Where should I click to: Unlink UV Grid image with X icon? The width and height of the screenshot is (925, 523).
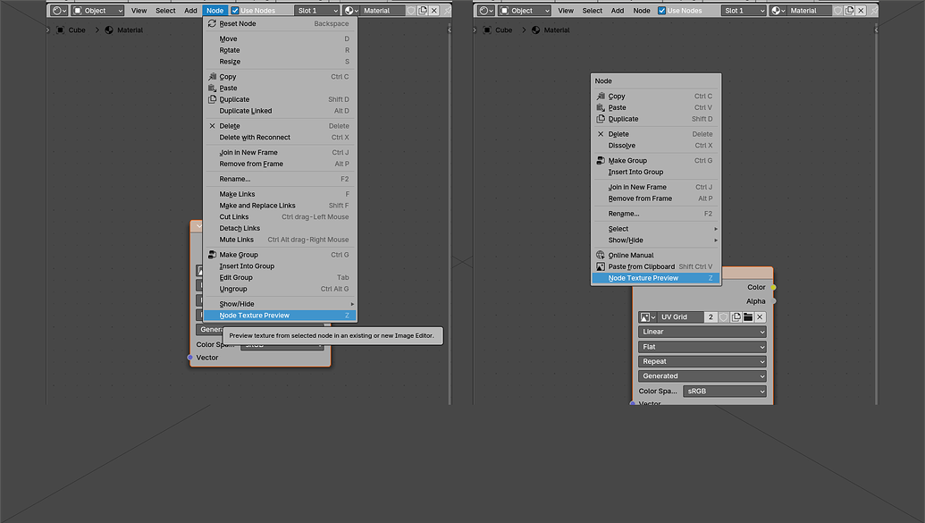[x=760, y=317]
